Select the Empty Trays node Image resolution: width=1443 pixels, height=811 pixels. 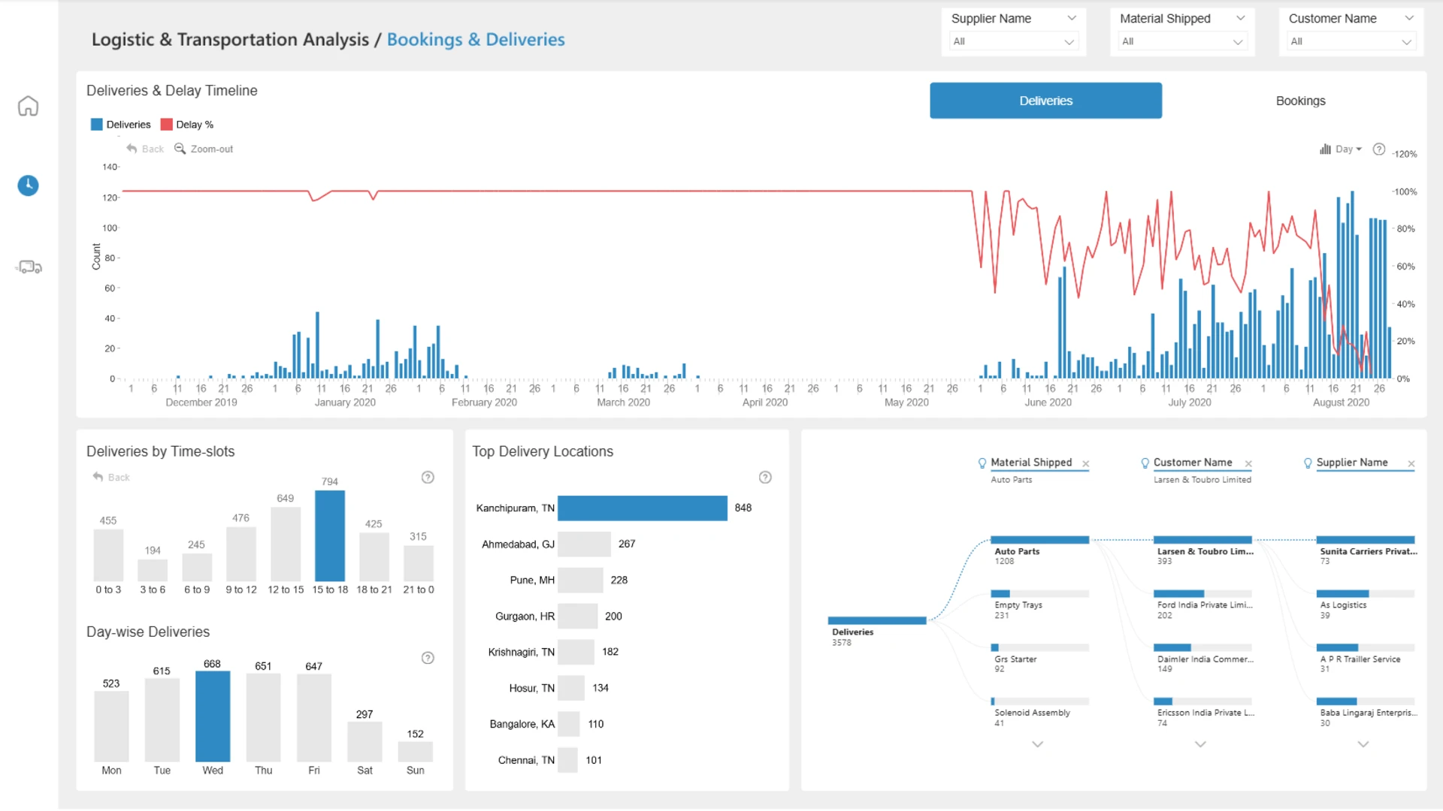[x=1039, y=594]
